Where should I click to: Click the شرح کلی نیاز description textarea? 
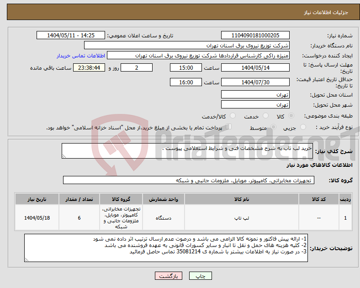point(187,151)
